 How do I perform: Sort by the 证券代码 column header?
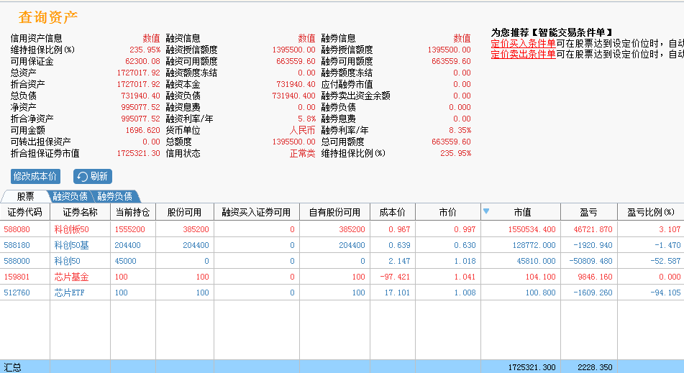(25, 212)
